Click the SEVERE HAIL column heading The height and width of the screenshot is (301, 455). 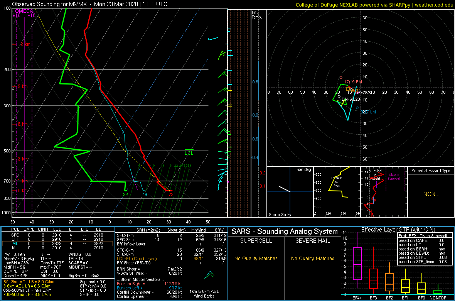[x=312, y=241]
